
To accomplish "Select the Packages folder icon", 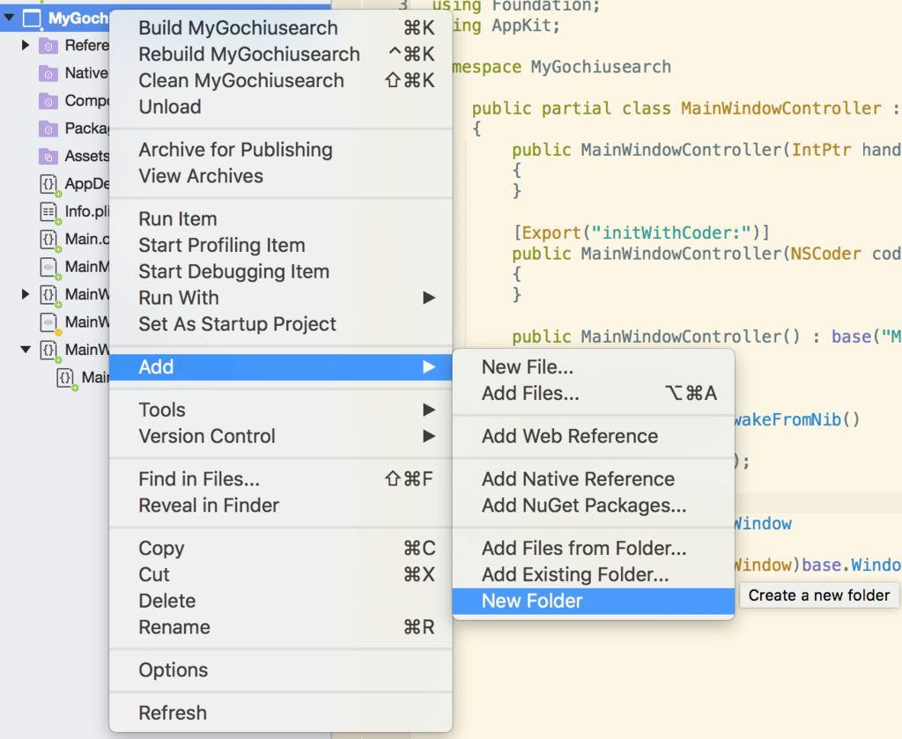I will pos(48,129).
